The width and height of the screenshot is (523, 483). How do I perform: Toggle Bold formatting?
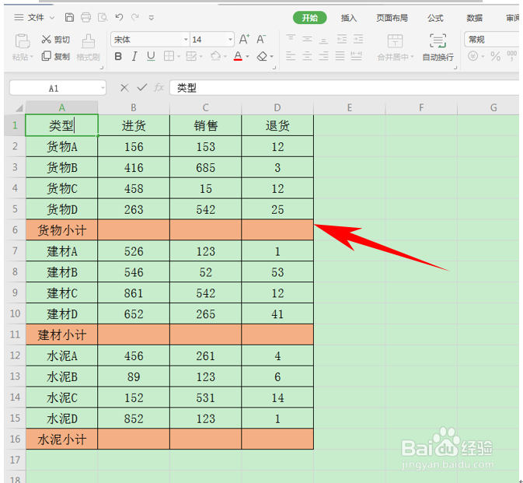click(118, 57)
